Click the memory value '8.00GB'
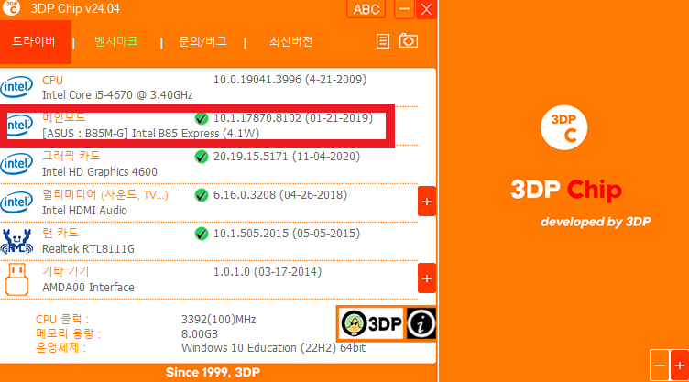Screen dimensions: 689x382 pos(200,334)
